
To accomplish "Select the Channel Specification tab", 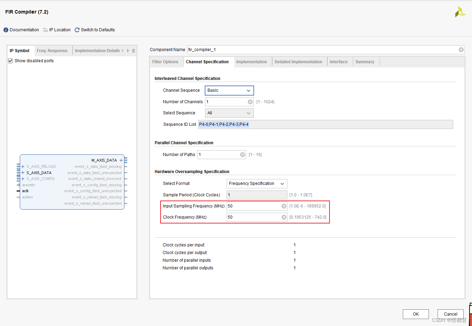I will [x=207, y=62].
